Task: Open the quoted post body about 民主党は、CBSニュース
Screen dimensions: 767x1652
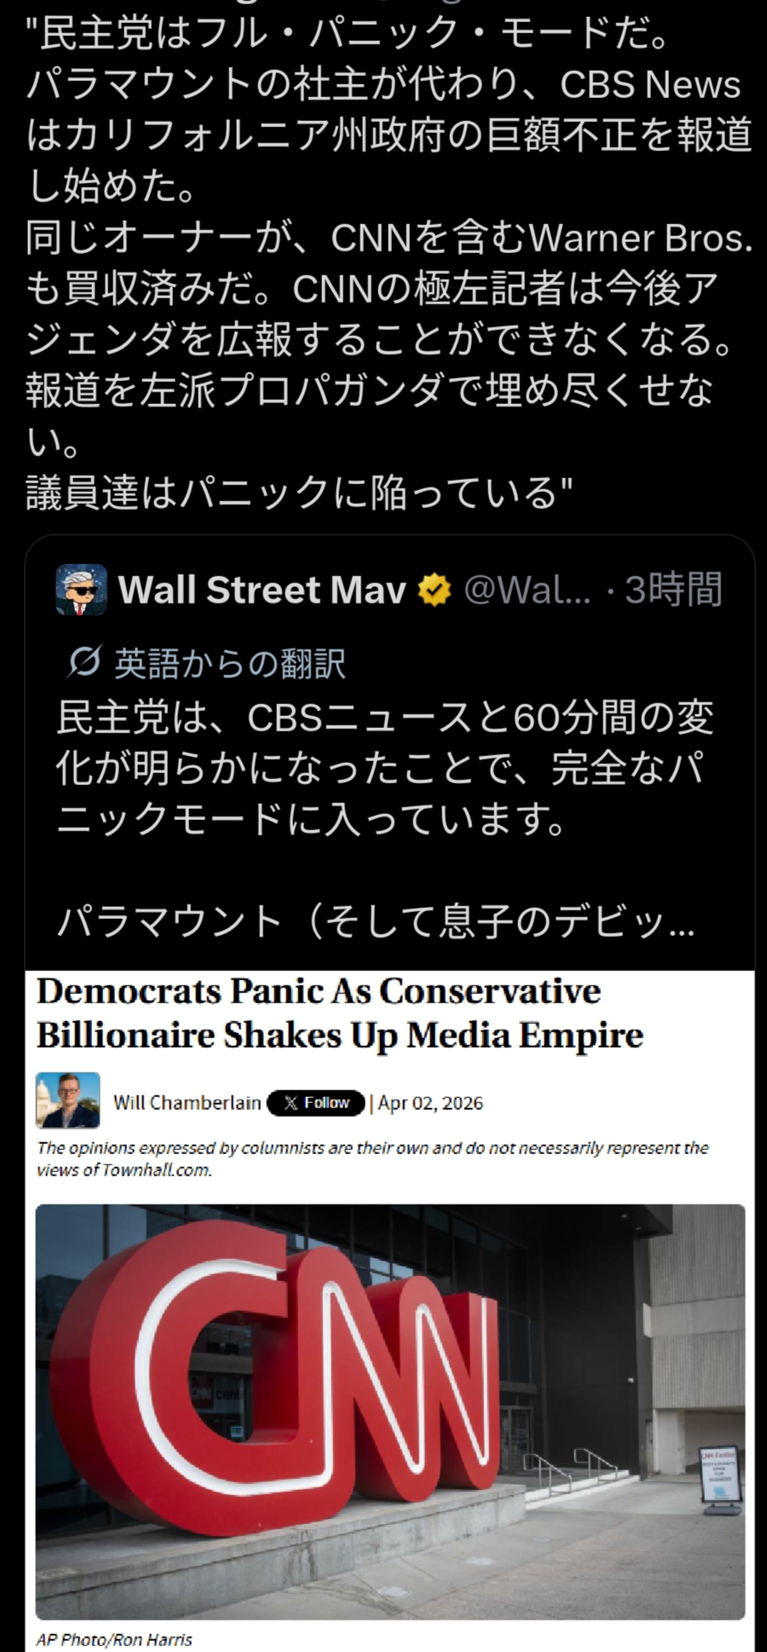Action: click(x=384, y=768)
